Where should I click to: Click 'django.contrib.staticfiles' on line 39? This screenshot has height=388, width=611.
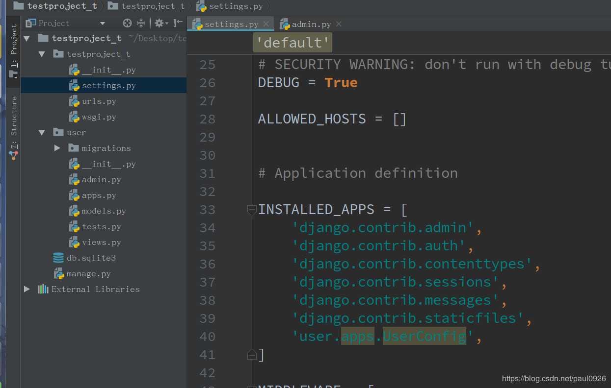(x=408, y=318)
